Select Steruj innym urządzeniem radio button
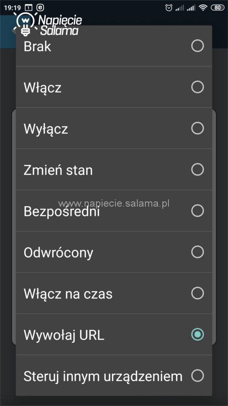 click(197, 376)
